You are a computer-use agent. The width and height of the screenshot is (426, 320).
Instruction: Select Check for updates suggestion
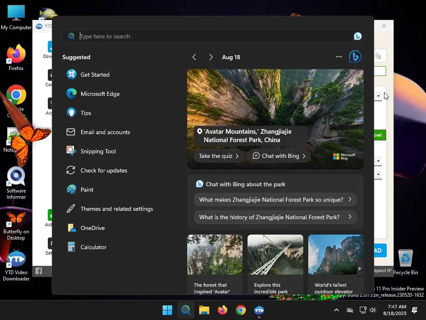tap(97, 170)
